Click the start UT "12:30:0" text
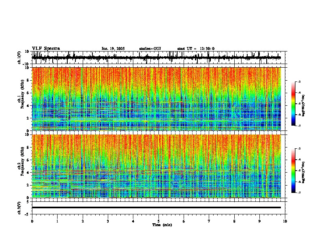The width and height of the screenshot is (321, 248). click(207, 49)
